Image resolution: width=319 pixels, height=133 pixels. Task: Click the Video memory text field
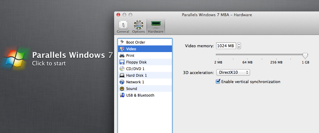[x=226, y=46]
